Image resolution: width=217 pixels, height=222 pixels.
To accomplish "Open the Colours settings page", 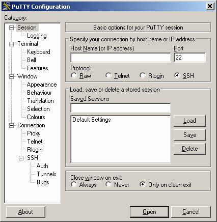I will pyautogui.click(x=36, y=117).
